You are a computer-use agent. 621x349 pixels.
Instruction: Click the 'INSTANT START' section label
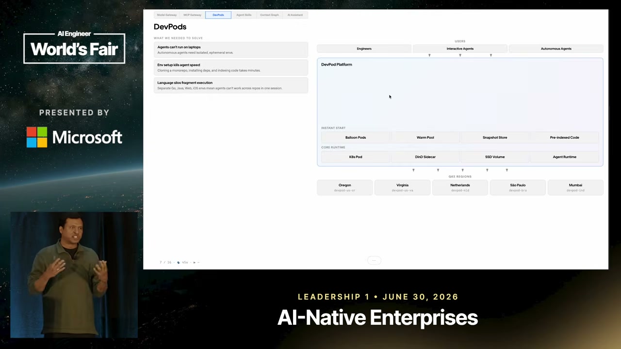pyautogui.click(x=333, y=128)
